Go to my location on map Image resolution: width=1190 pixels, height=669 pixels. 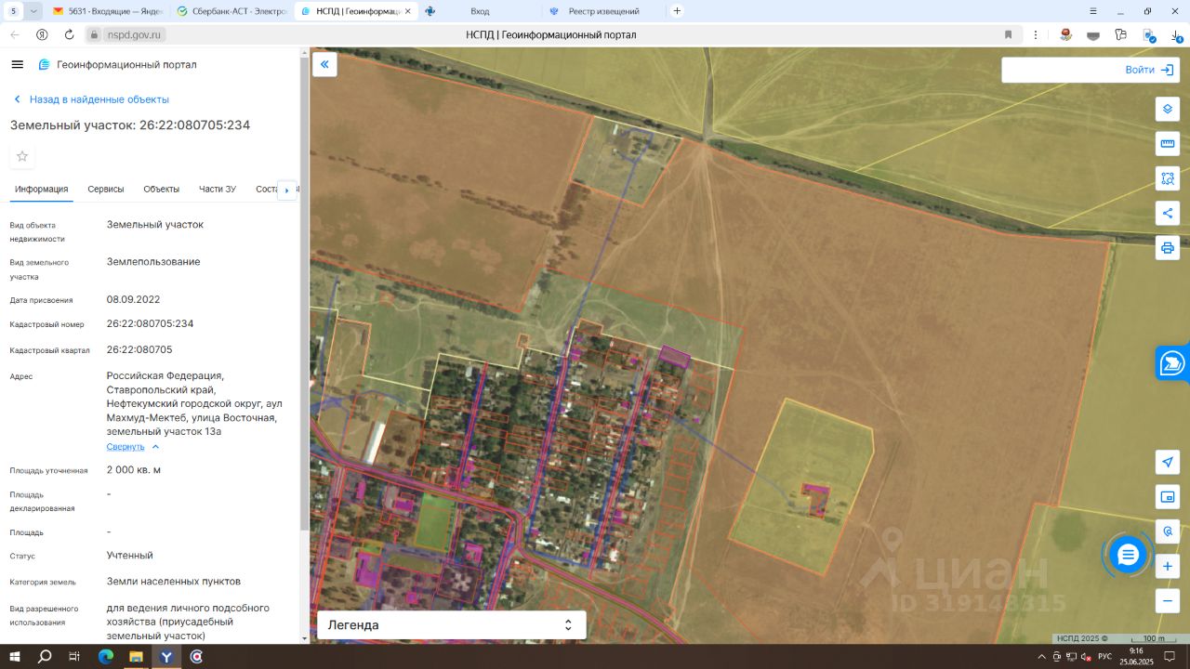[x=1168, y=462]
